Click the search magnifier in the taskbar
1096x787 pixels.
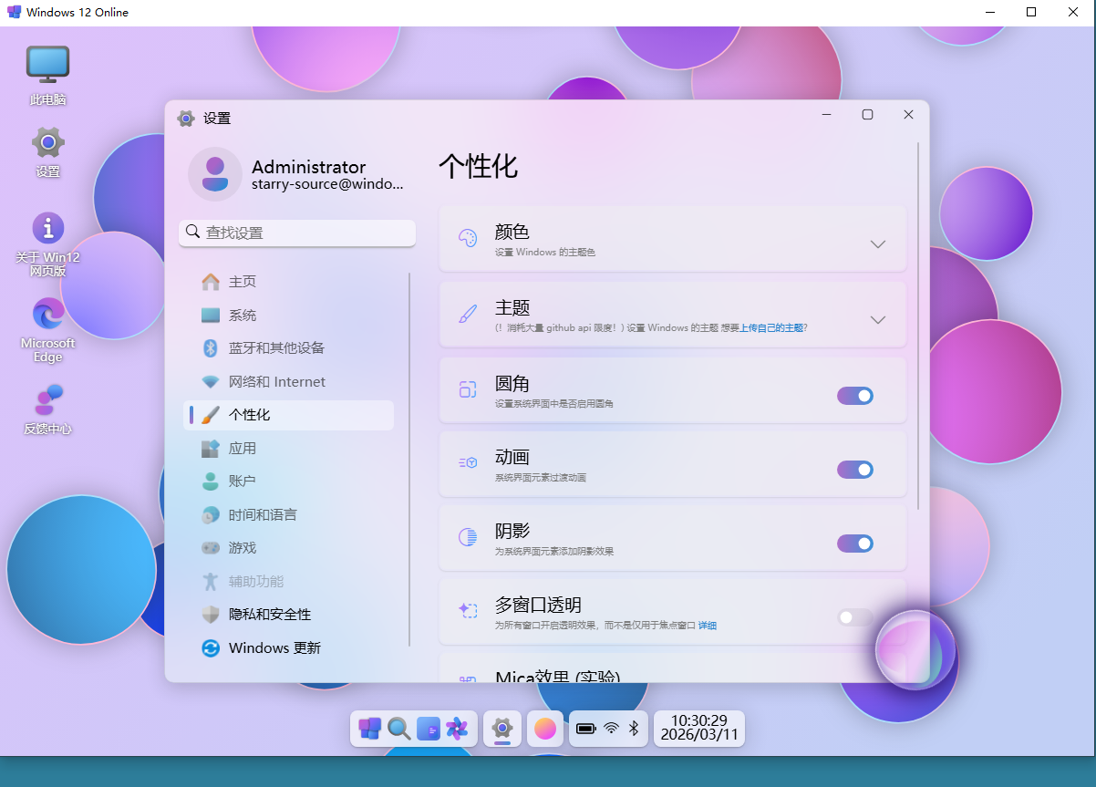point(398,729)
